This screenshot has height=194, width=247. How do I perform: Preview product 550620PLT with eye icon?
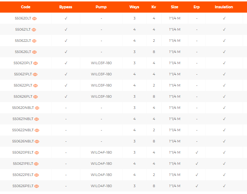36,63
